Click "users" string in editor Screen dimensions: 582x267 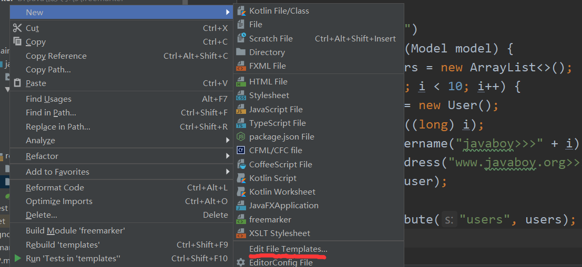point(486,220)
